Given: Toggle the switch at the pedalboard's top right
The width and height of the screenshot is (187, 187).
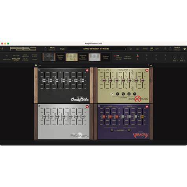Looking at the screenshot, I should click(151, 65).
